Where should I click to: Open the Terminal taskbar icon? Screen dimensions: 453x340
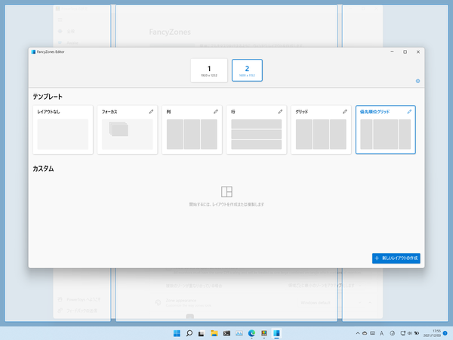coord(226,333)
